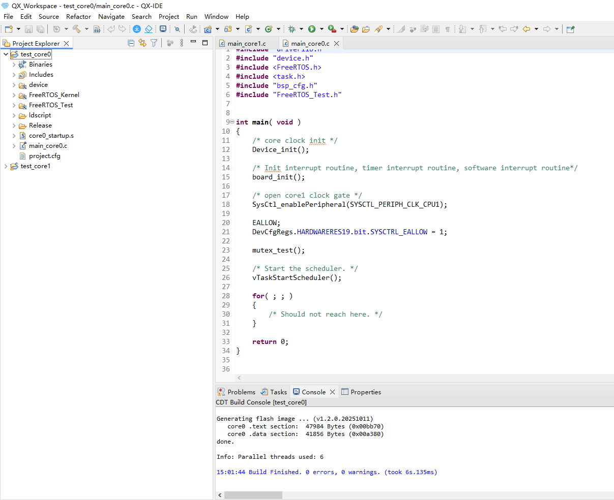The image size is (614, 500).
Task: Click the Collapse All icon in Project Explorer
Action: point(131,43)
